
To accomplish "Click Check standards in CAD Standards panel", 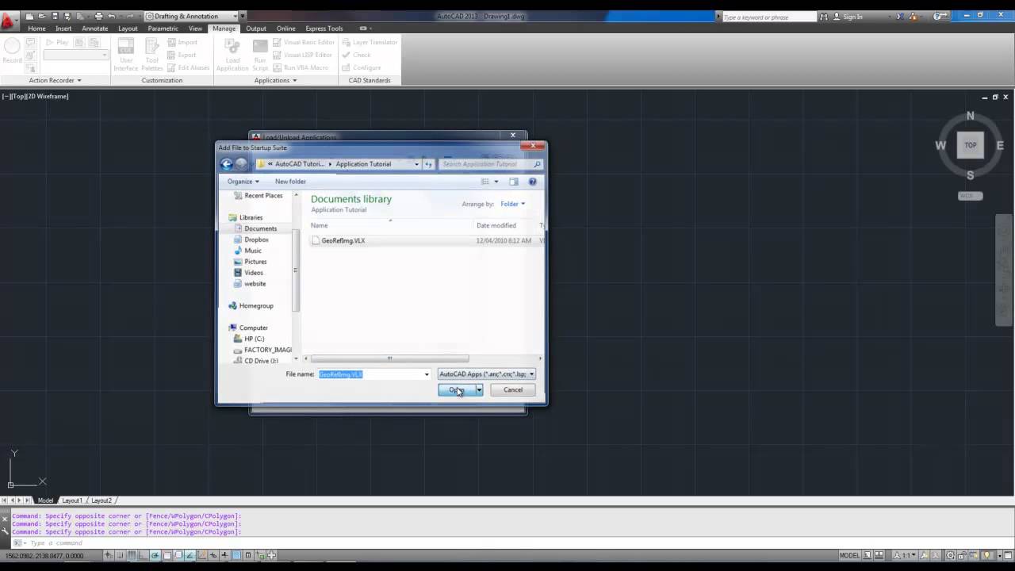I will 356,55.
